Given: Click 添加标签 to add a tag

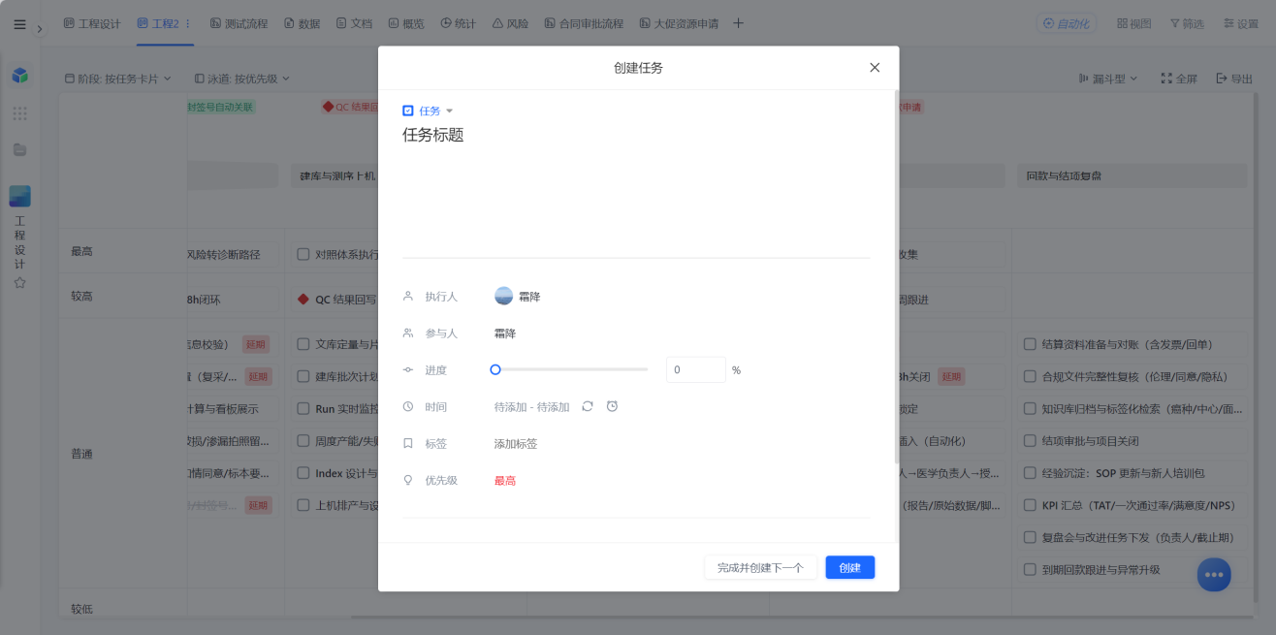Looking at the screenshot, I should [516, 444].
